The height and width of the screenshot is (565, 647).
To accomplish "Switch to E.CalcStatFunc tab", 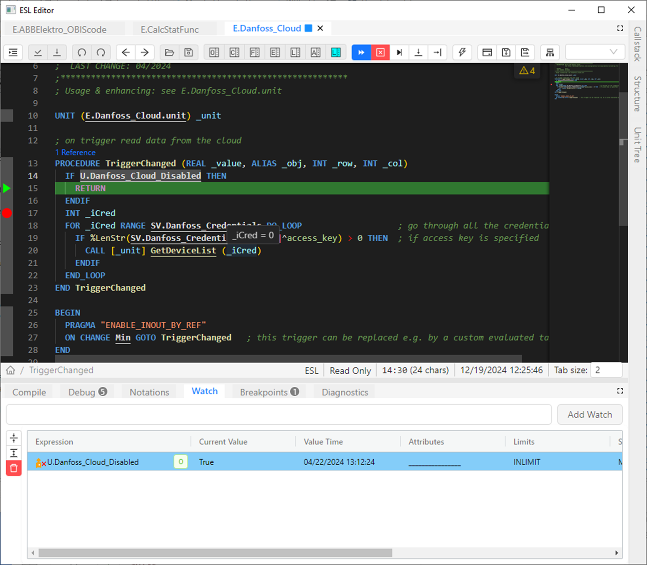I will point(170,29).
